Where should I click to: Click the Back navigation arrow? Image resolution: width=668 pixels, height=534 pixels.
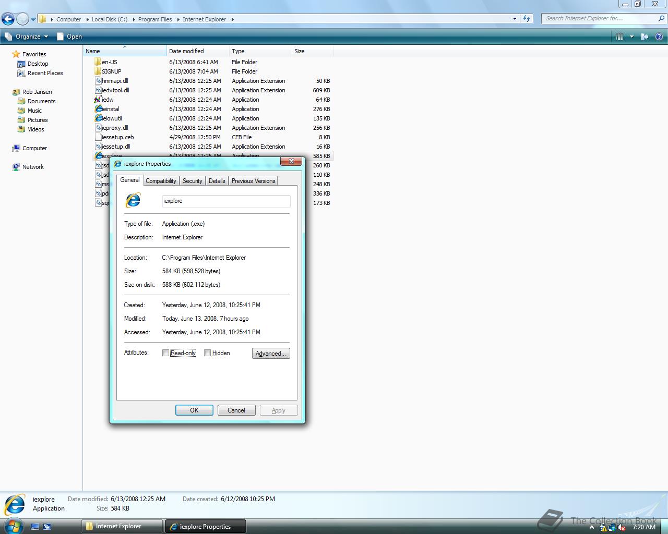point(8,19)
